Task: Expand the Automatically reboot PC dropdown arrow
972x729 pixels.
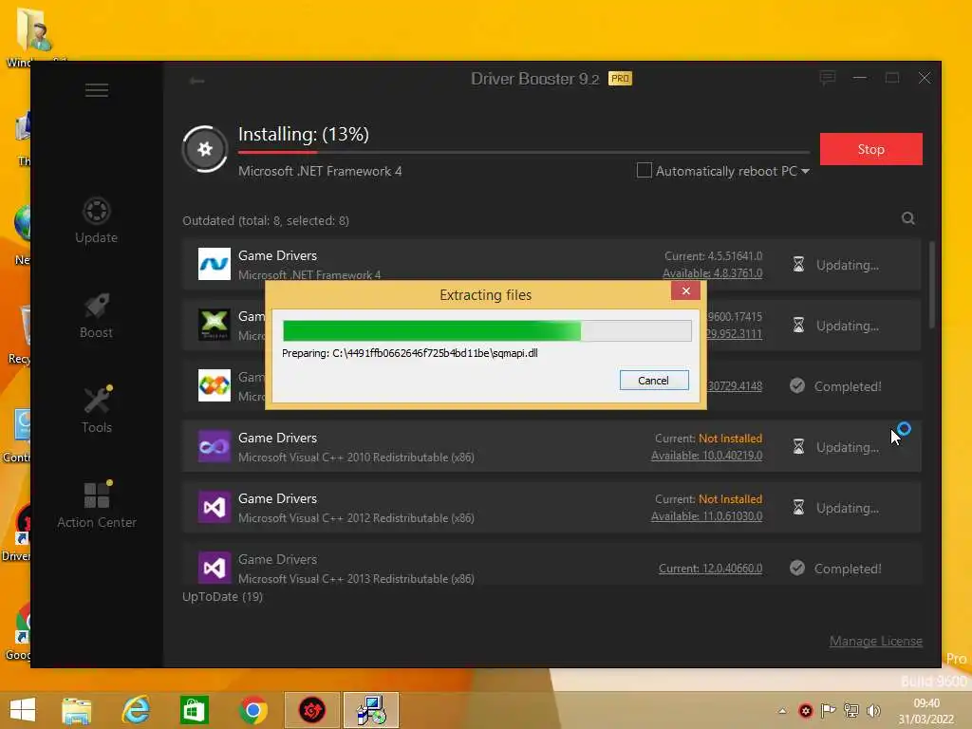Action: [x=805, y=171]
